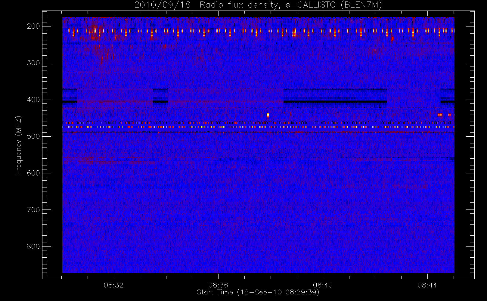Click the long black band near 405 MHz between 08:38 and 08:42
Viewport: 487px width, 301px height.
pos(335,102)
